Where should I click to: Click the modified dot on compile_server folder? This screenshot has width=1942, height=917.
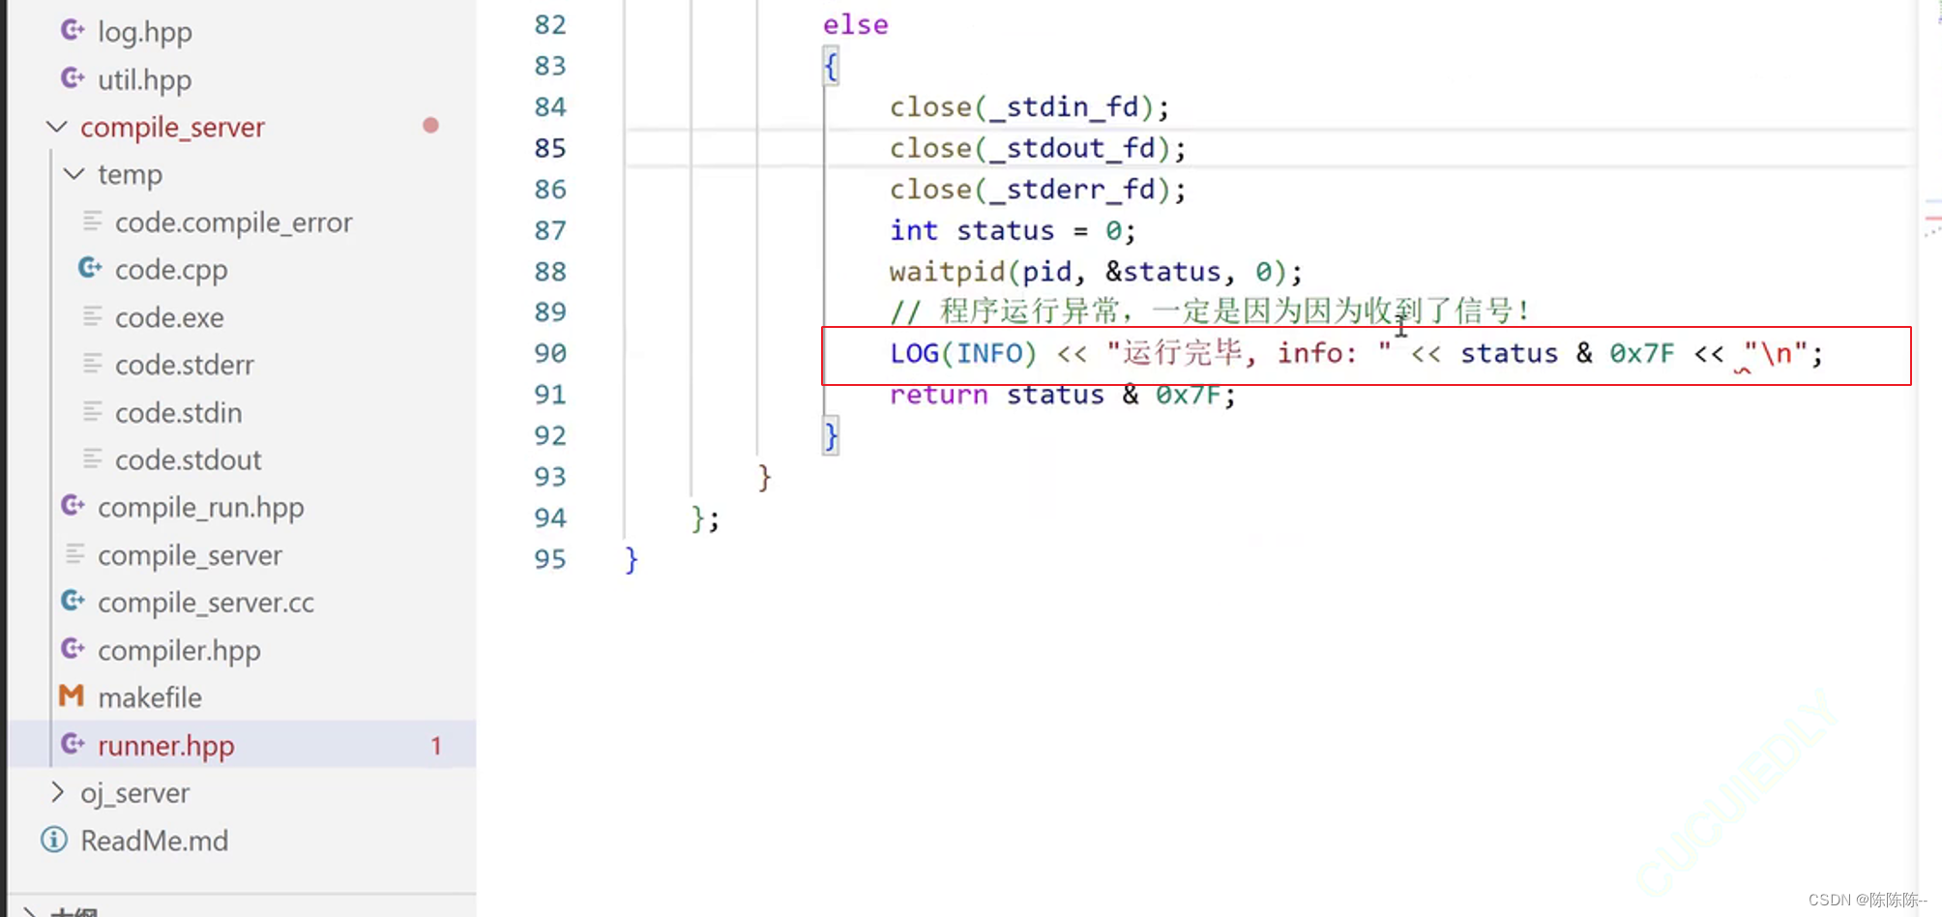(431, 126)
